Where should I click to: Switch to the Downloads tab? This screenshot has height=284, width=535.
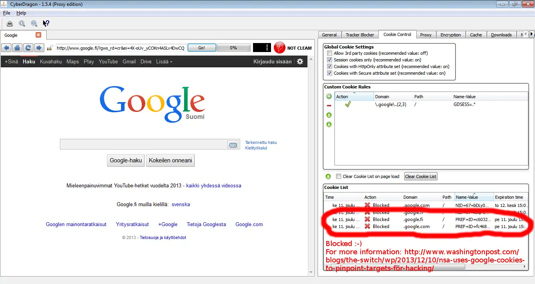[x=501, y=35]
